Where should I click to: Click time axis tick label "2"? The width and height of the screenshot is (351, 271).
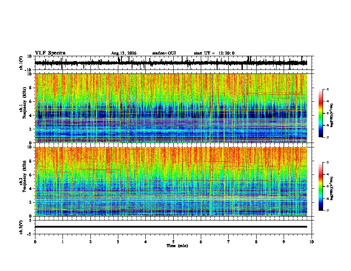[x=90, y=242]
